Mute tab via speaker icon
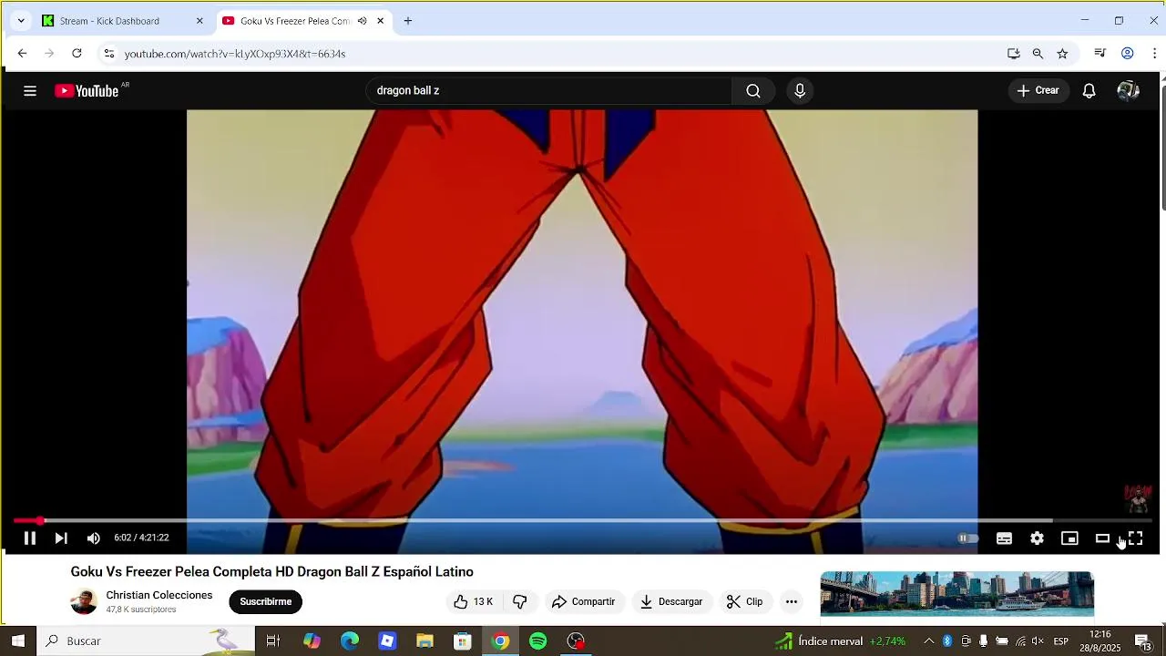This screenshot has width=1166, height=656. point(362,21)
